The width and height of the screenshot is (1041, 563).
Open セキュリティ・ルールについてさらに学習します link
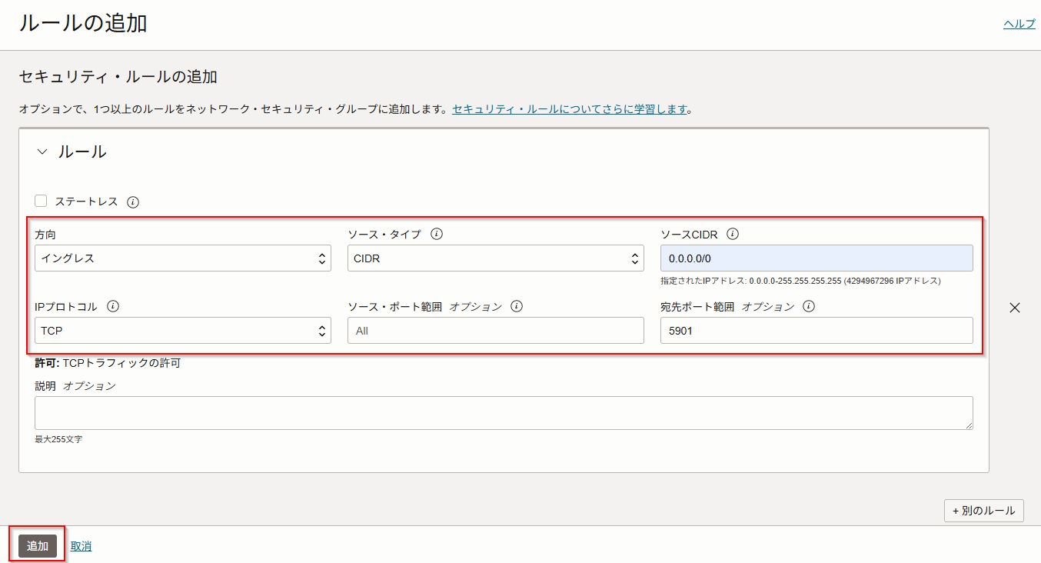(569, 109)
